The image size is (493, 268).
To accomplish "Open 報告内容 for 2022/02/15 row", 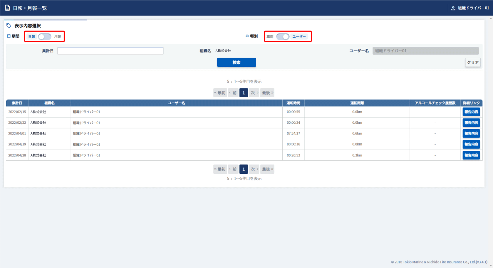I will pos(471,112).
